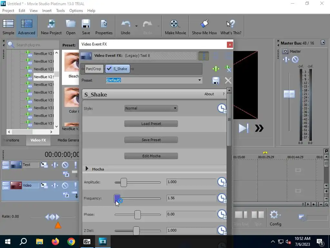Viewport: 330px width, 248px height.
Task: Open the Edit menu
Action: tap(22, 11)
